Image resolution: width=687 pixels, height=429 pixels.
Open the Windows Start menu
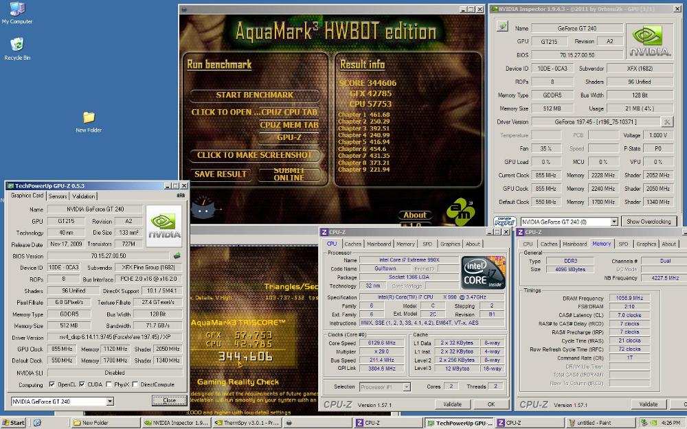(14, 423)
